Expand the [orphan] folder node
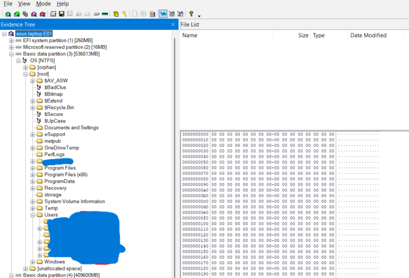 (26, 68)
